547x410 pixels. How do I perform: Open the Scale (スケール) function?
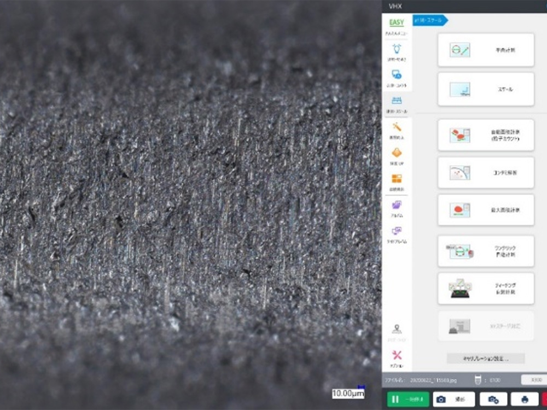click(486, 89)
